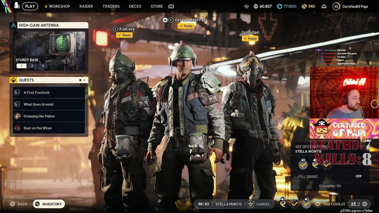Go BACK via the B button
The image size is (379, 213).
(19, 204)
